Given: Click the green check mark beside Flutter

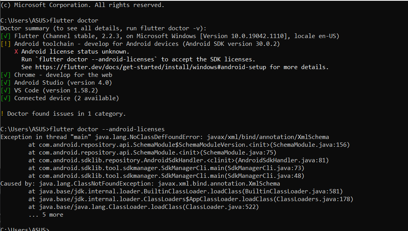Looking at the screenshot, I should pyautogui.click(x=5, y=36).
